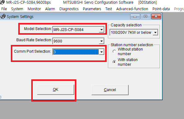184x119 pixels.
Task: Open the System menu
Action: [17, 9]
